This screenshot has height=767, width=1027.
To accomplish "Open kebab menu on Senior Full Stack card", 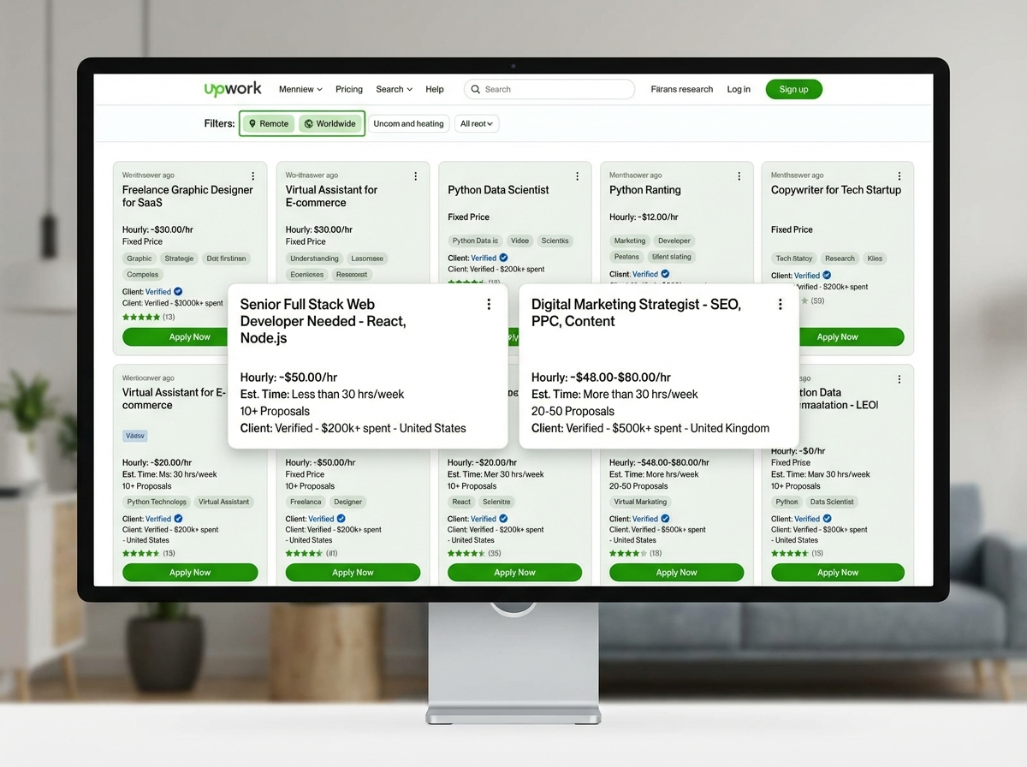I will tap(489, 305).
